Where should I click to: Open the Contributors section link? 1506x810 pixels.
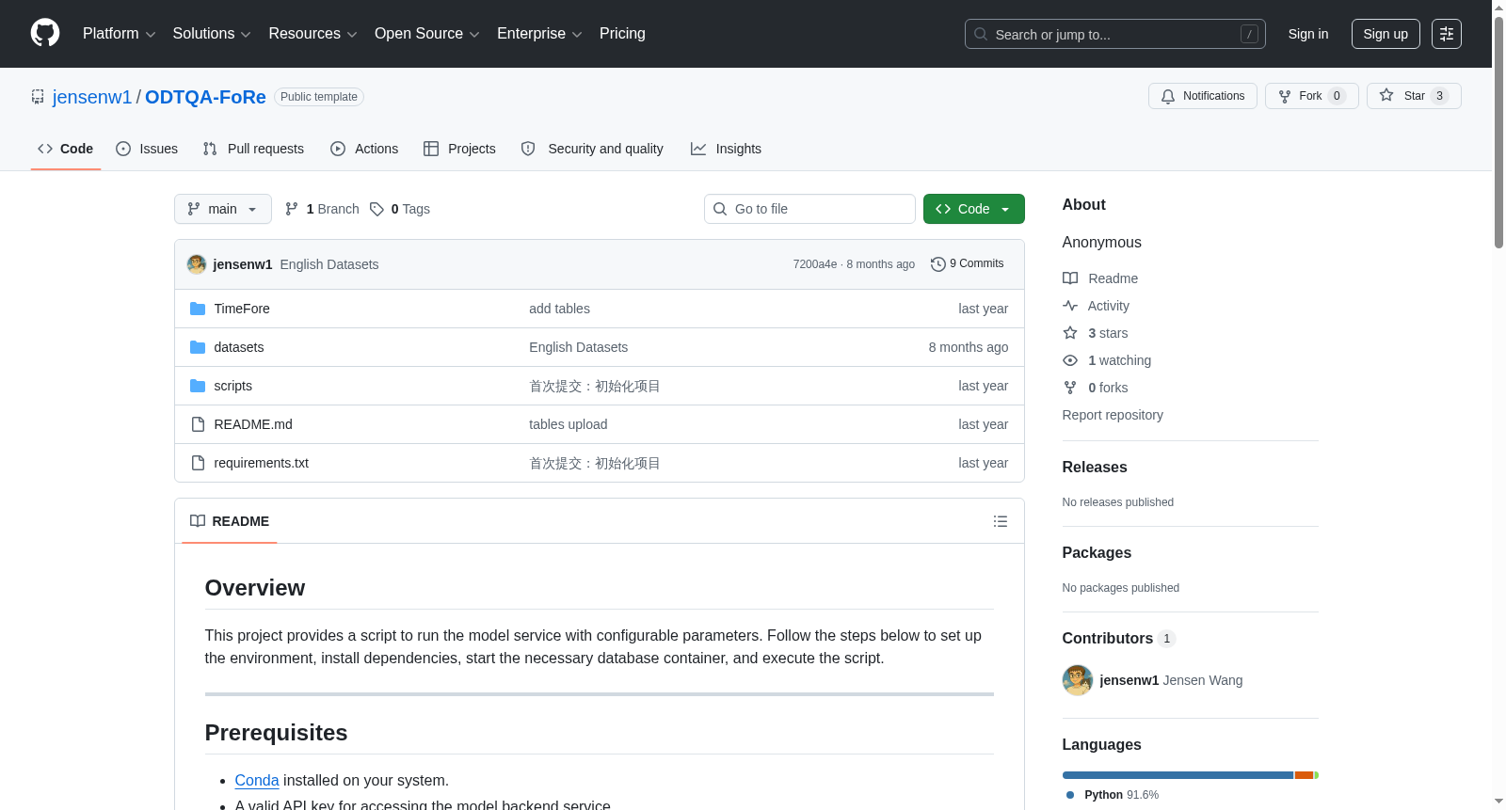1119,639
